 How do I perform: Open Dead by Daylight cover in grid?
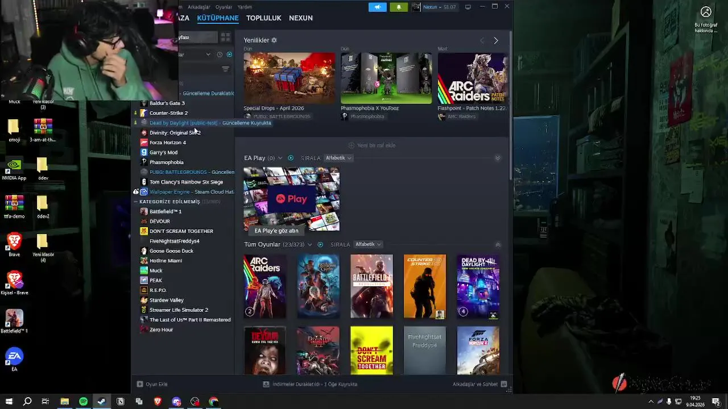tap(478, 286)
